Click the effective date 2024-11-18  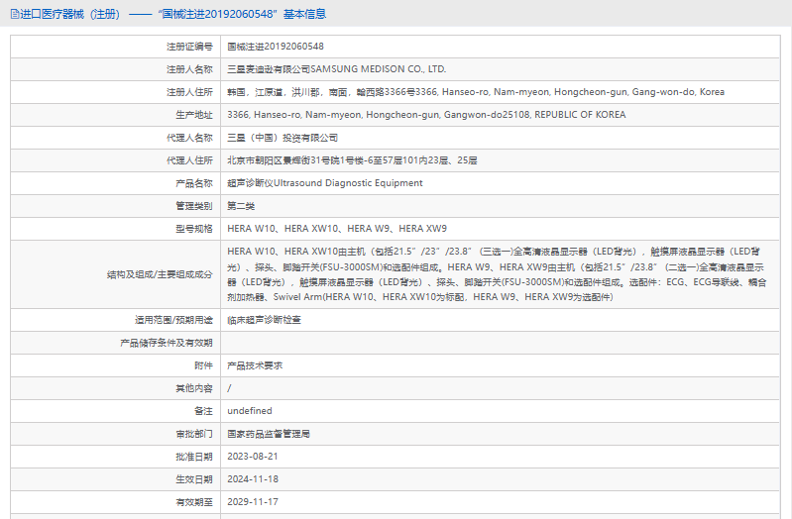tap(253, 479)
